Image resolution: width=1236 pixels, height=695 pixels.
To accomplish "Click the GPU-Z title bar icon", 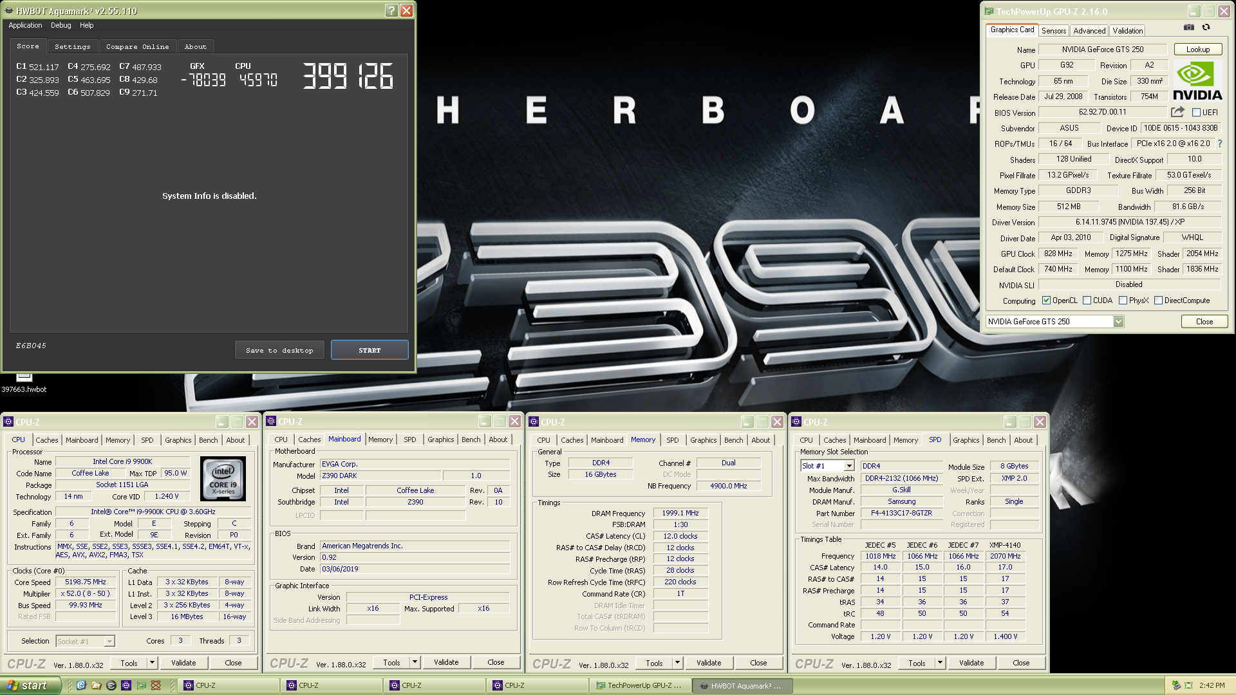I will click(x=989, y=11).
